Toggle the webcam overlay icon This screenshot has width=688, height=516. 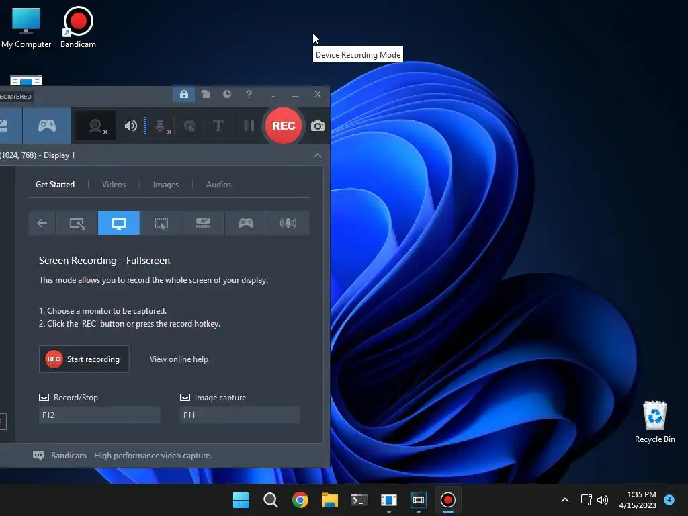96,126
